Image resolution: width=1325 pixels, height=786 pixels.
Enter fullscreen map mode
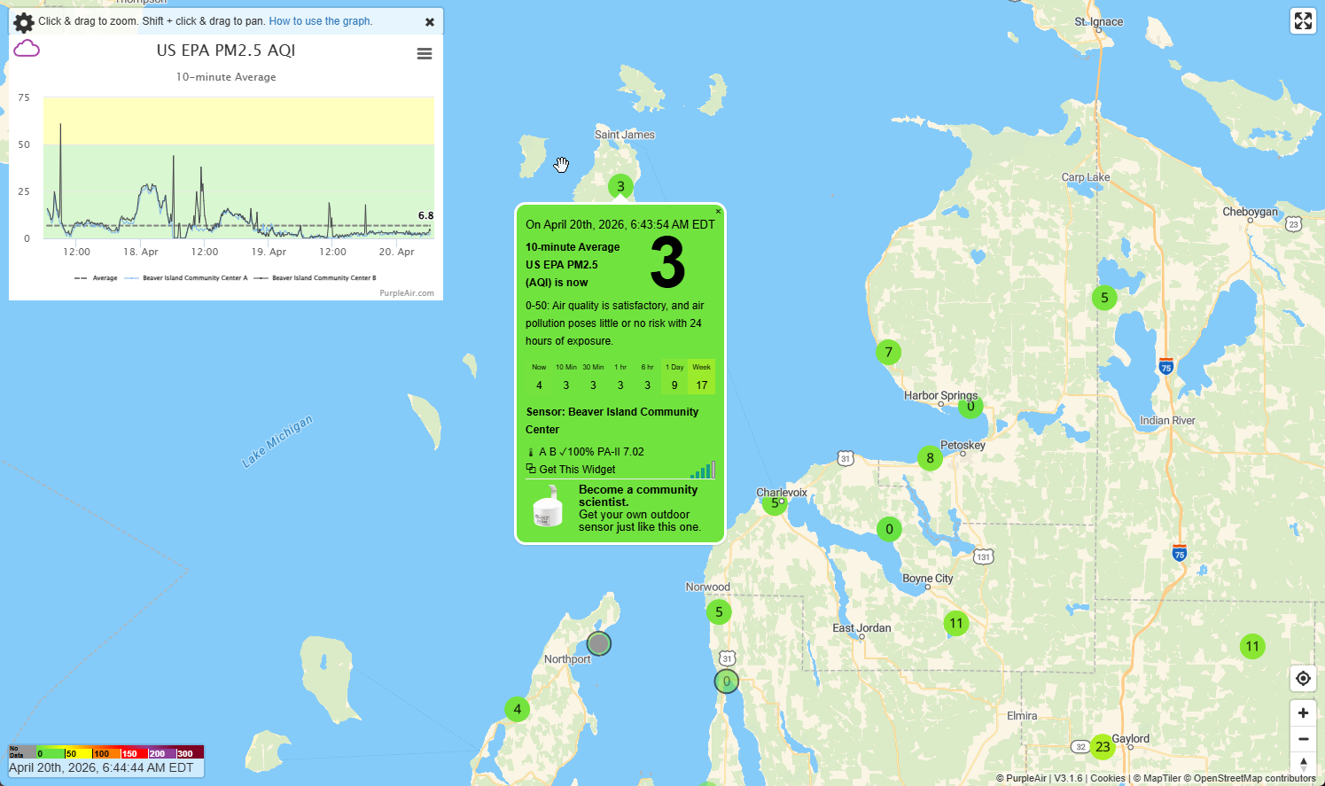coord(1303,21)
